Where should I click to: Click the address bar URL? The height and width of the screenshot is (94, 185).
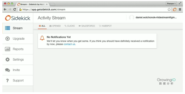pyautogui.click(x=44, y=10)
